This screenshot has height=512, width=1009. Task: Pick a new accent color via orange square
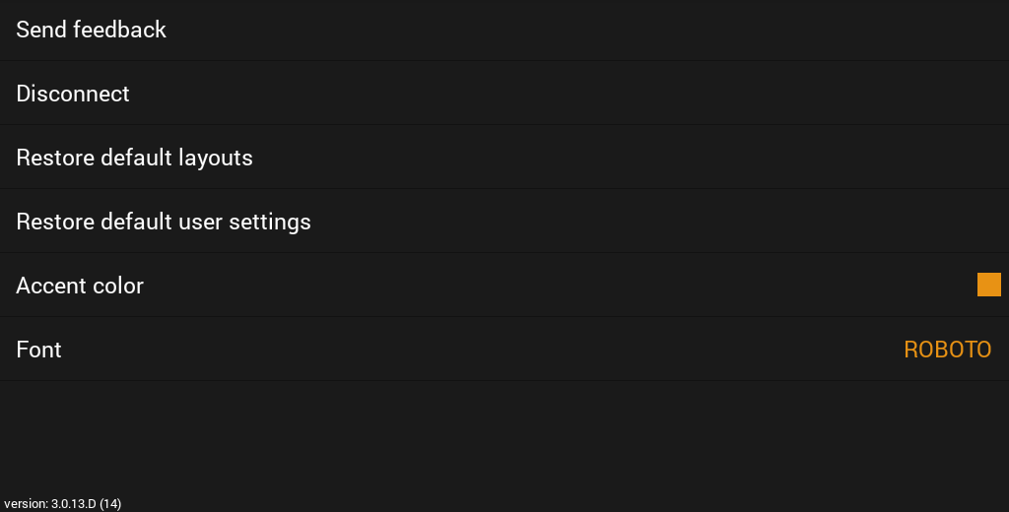point(988,285)
